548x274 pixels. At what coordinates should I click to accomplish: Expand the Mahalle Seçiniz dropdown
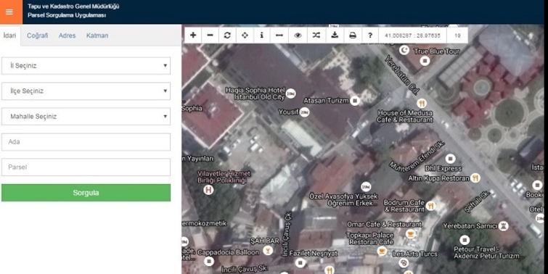pyautogui.click(x=86, y=117)
